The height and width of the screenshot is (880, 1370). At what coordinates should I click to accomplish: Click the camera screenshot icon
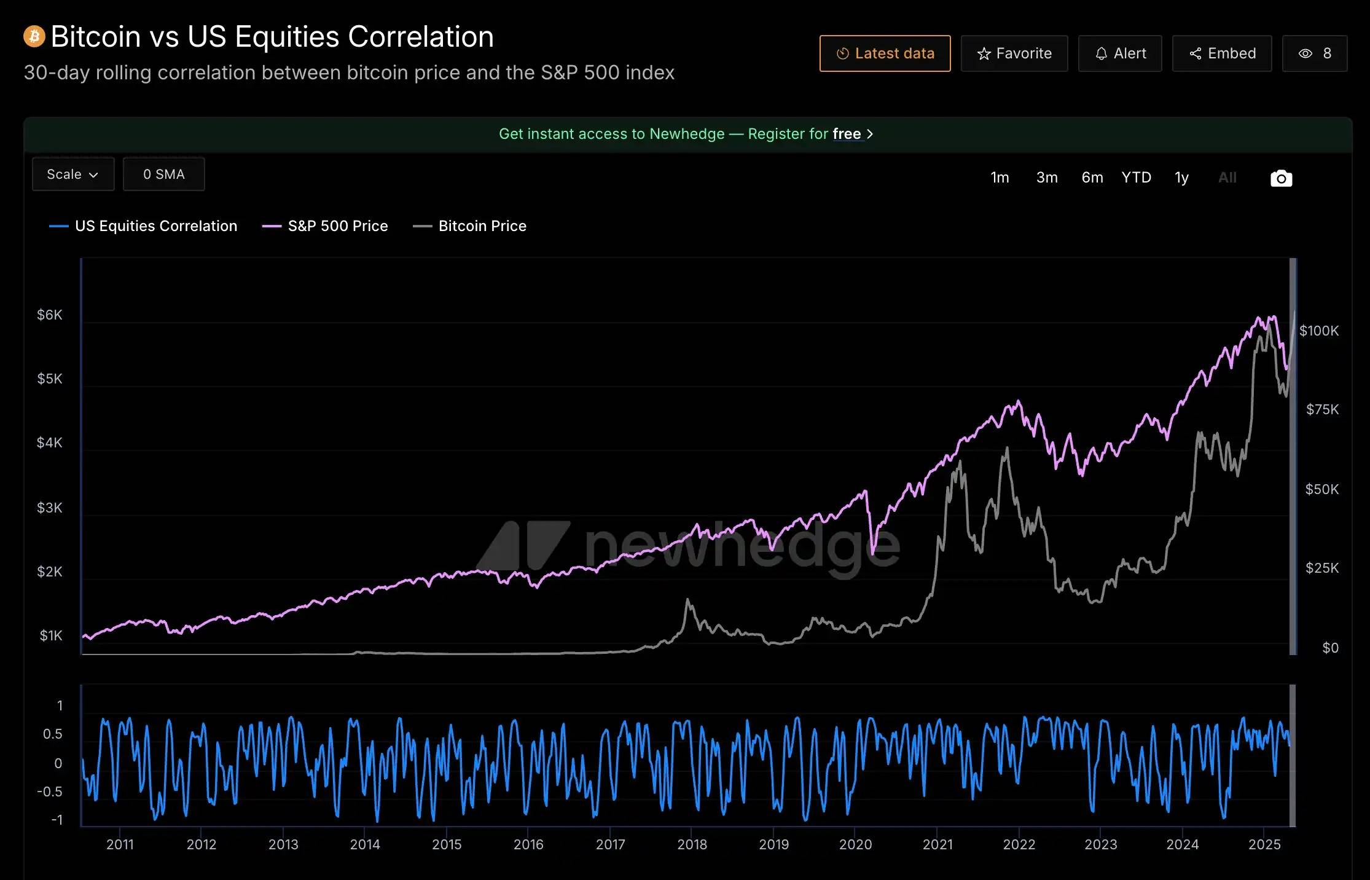click(1281, 178)
